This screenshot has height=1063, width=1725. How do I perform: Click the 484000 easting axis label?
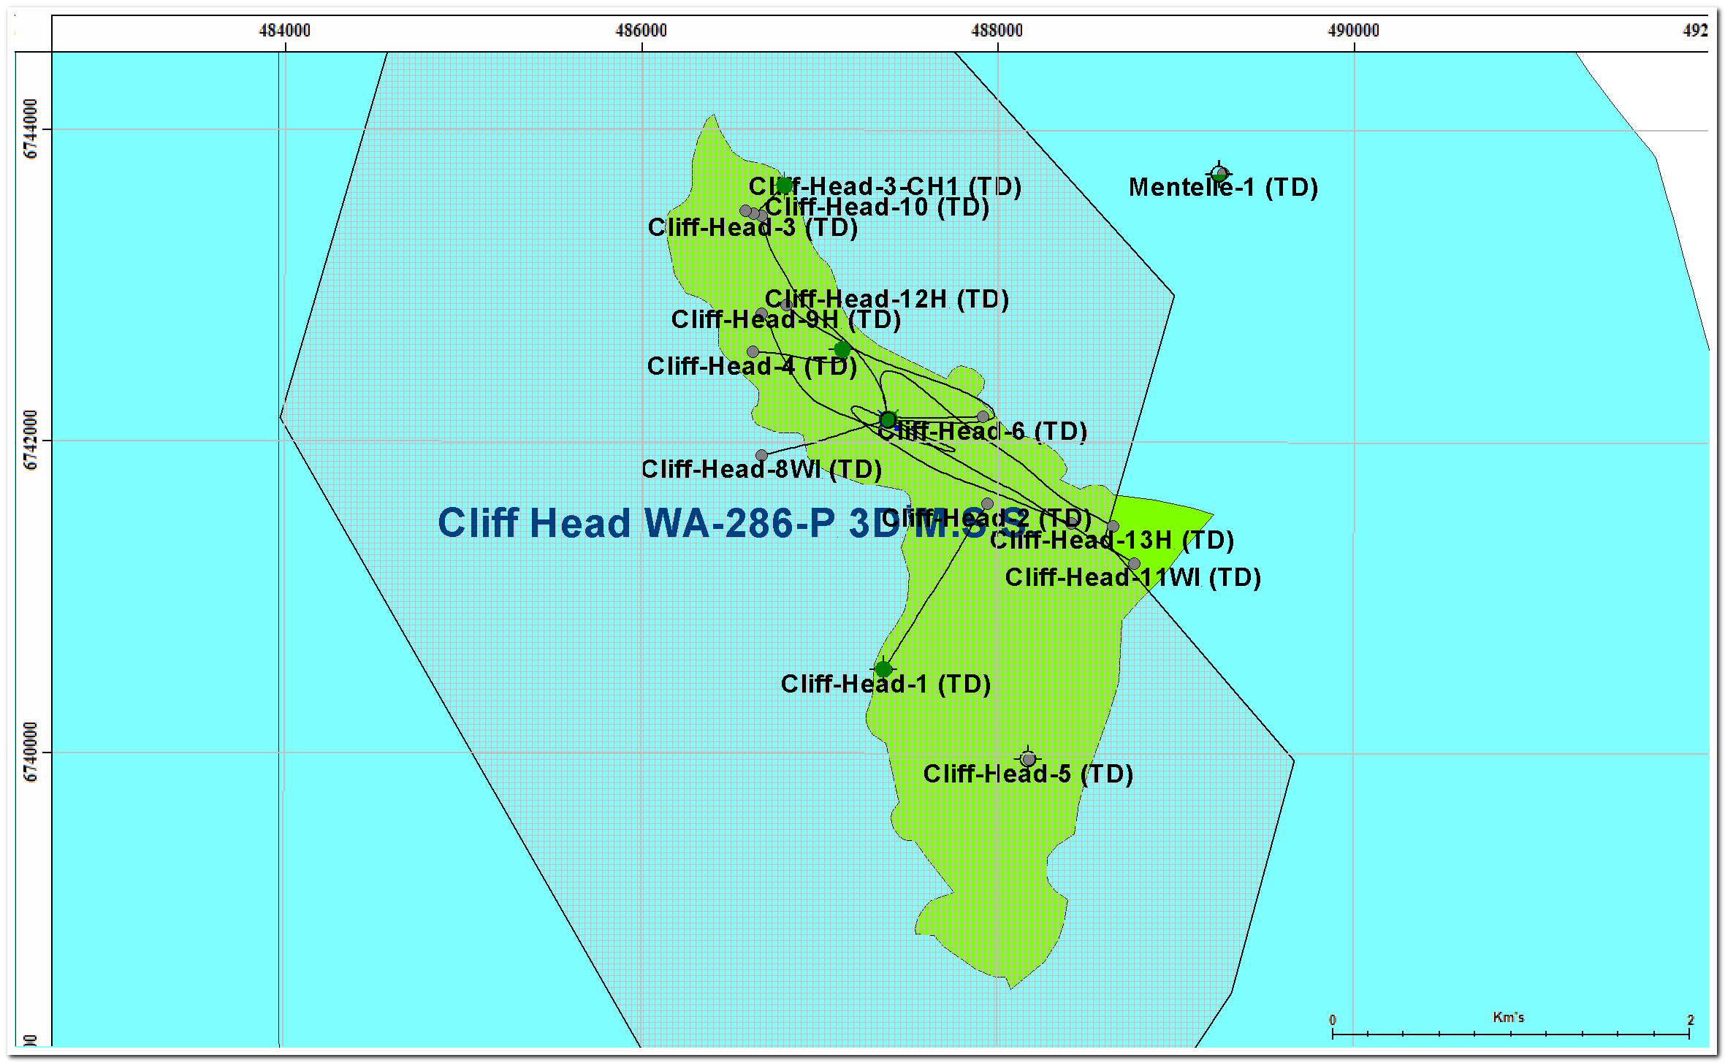[284, 31]
